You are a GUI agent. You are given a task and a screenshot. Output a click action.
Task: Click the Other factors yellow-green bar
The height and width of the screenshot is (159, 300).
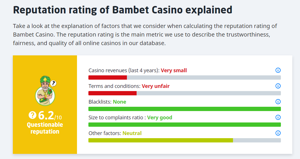(161, 140)
